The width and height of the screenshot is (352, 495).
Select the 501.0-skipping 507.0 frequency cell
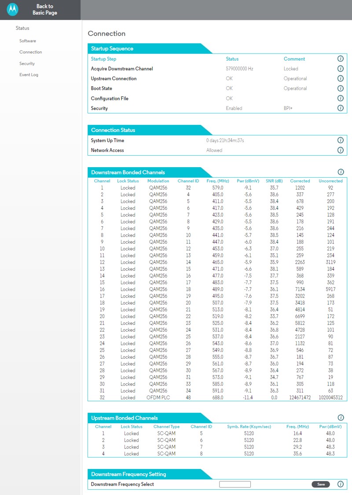217,303
